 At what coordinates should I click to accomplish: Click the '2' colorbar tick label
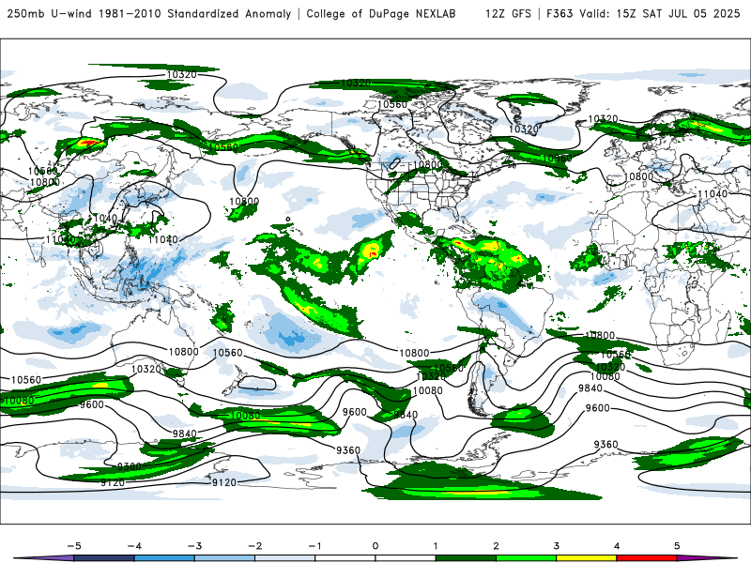coord(496,546)
